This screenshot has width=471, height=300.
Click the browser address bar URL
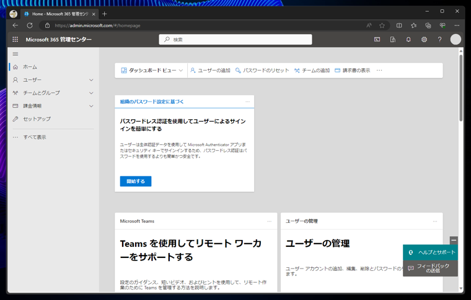tap(98, 25)
